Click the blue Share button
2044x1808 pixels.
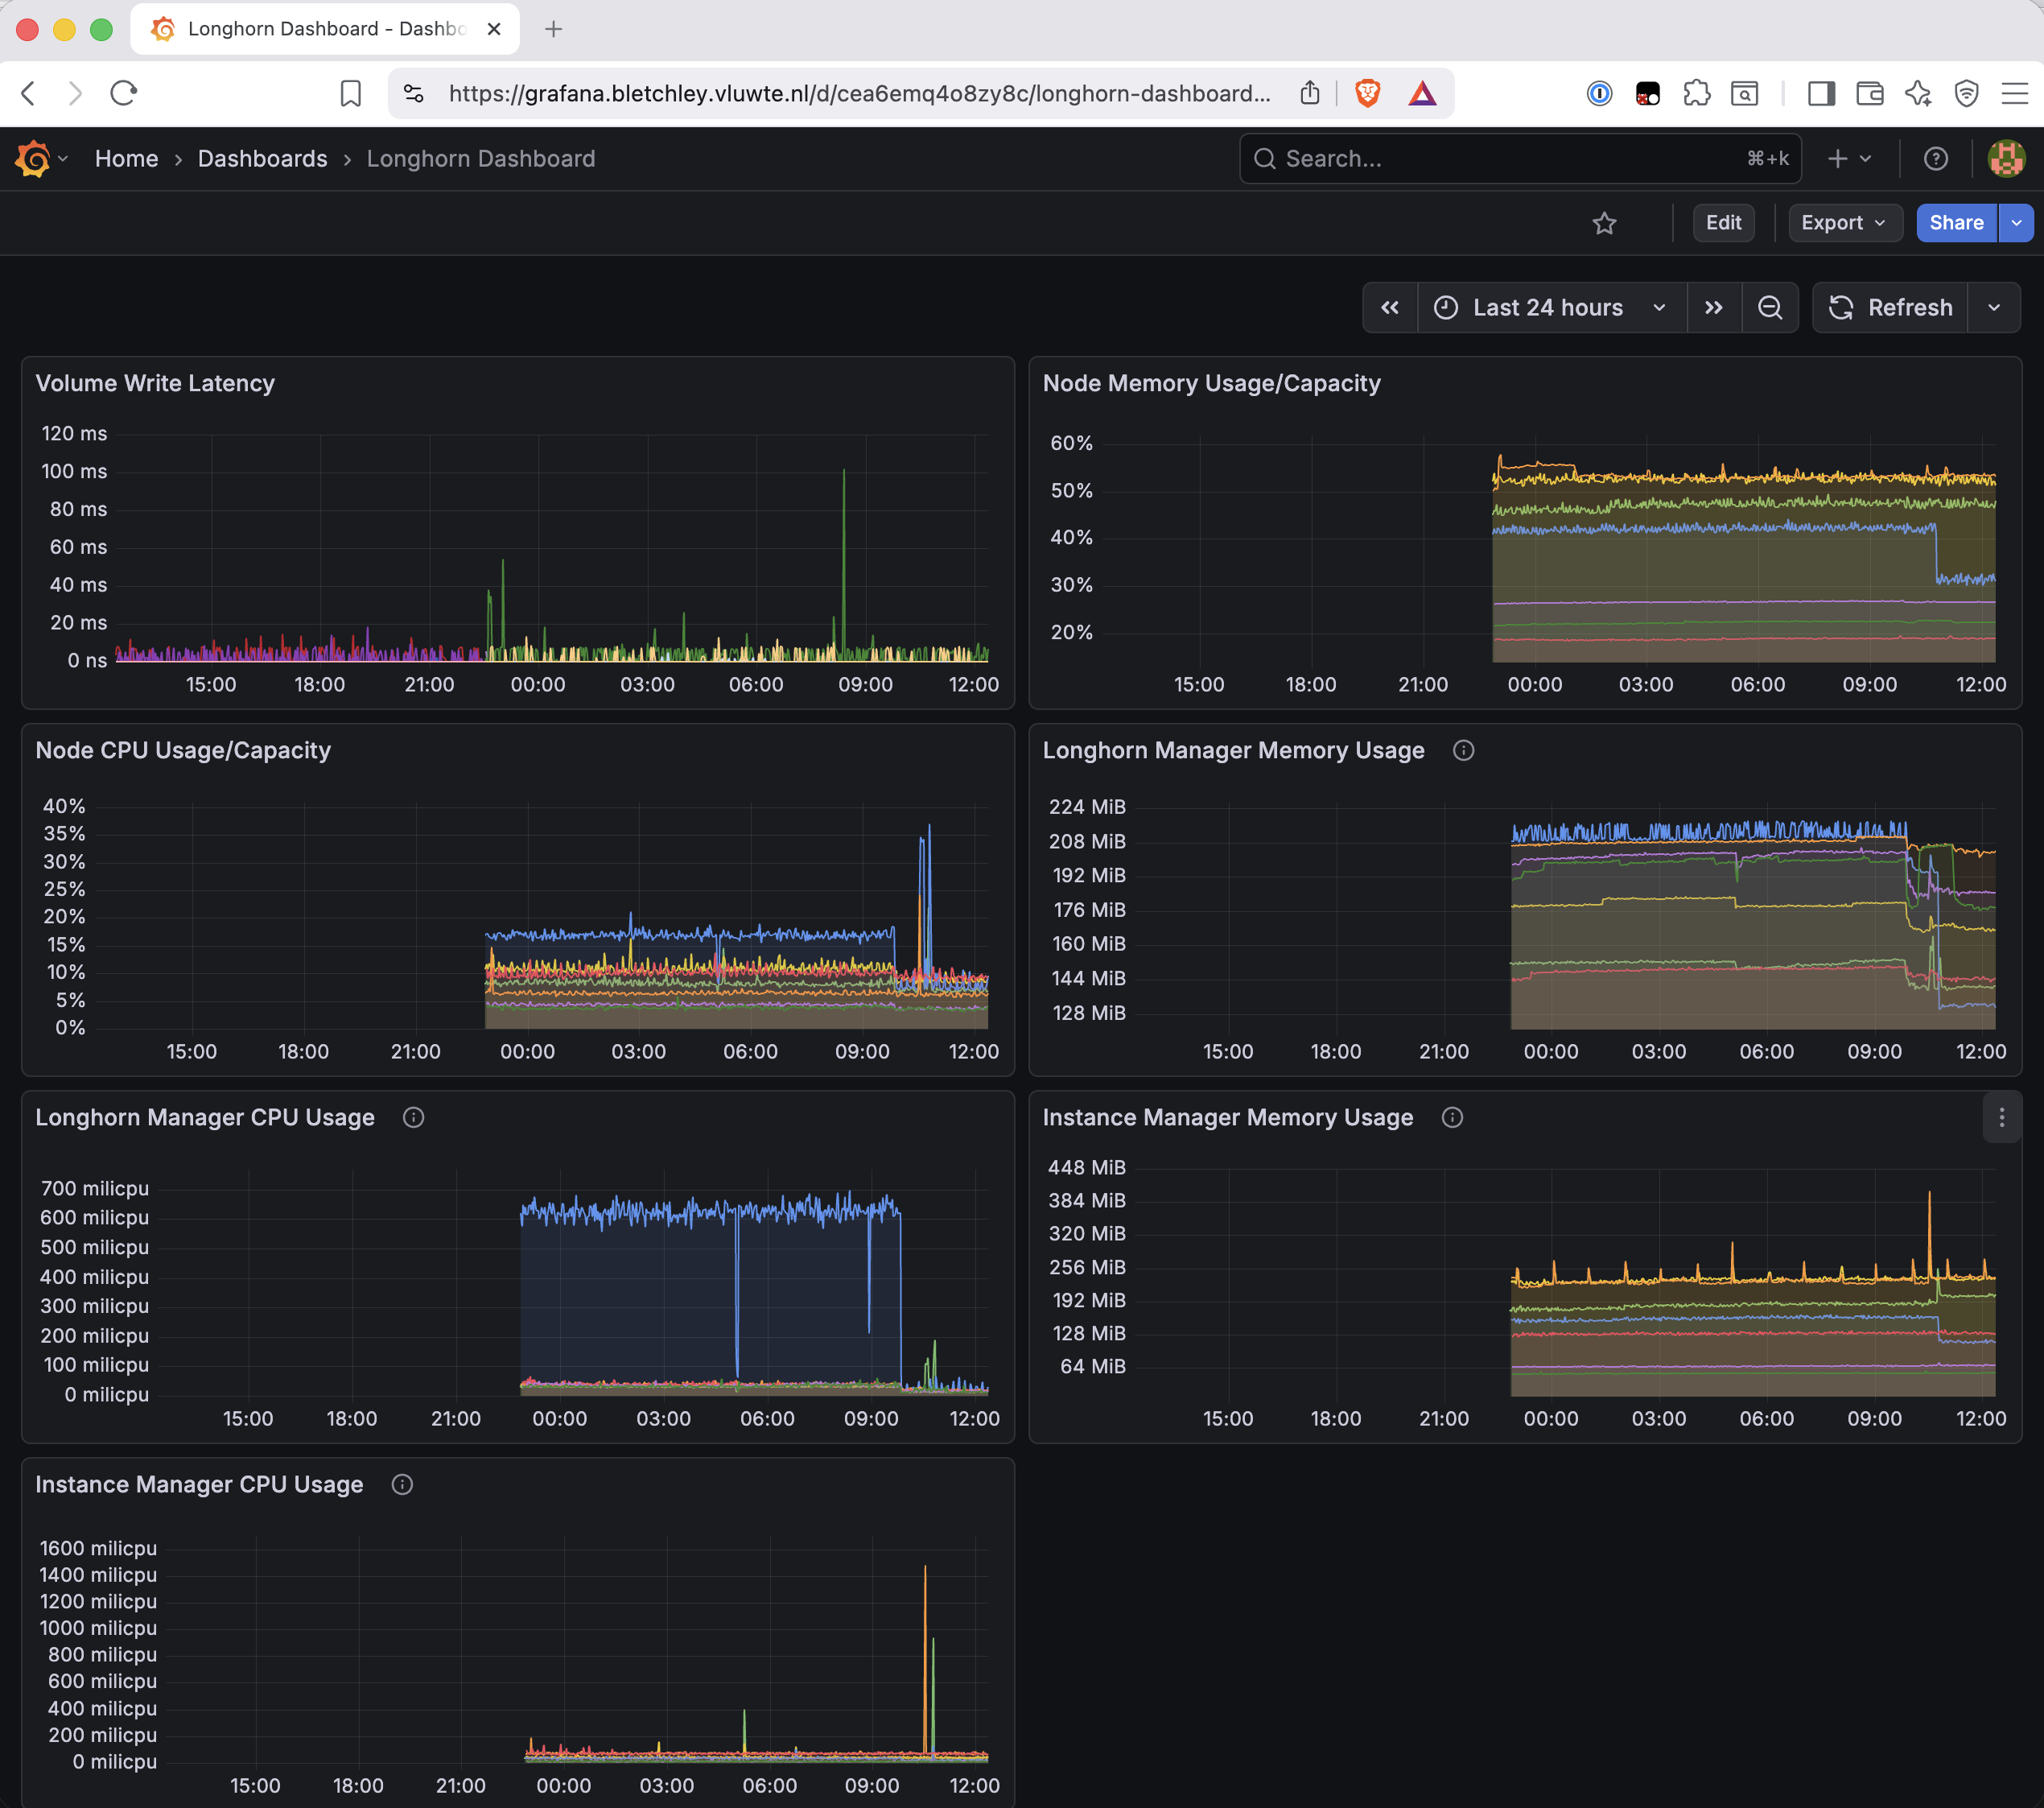click(x=1956, y=223)
